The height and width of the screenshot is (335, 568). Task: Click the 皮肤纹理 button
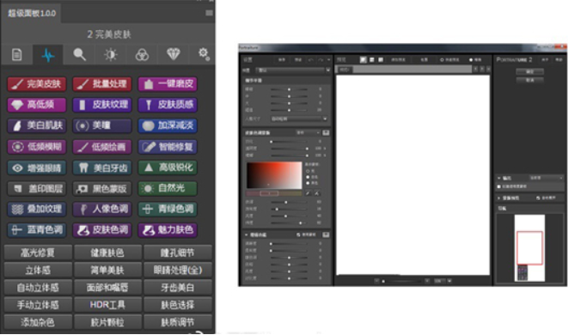coord(102,105)
